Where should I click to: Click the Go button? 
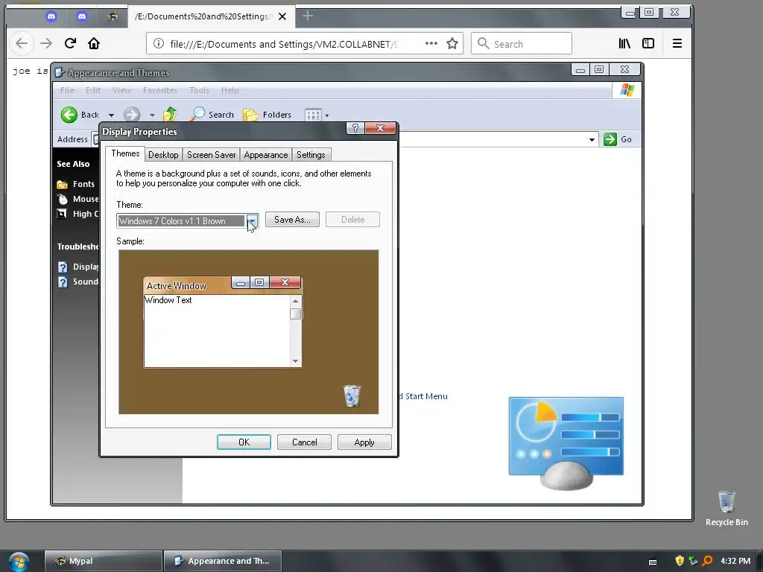[618, 139]
